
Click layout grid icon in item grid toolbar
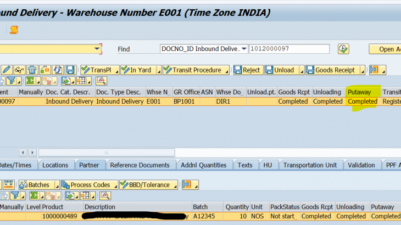(85, 195)
